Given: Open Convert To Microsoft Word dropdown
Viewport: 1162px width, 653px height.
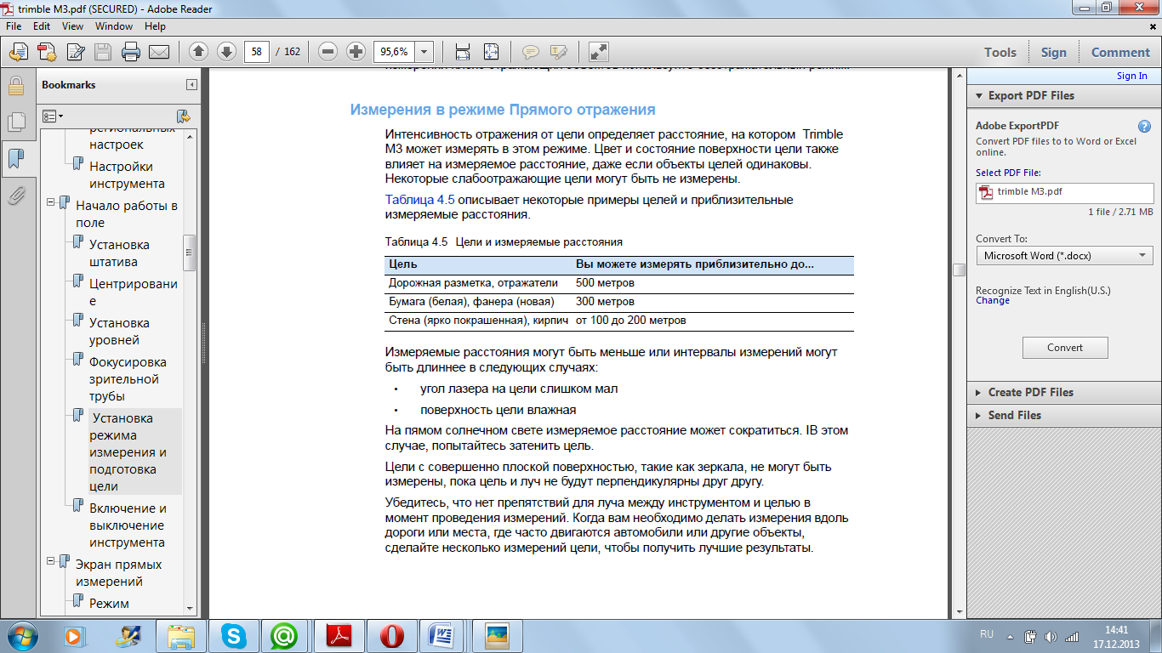Looking at the screenshot, I should tap(1065, 255).
